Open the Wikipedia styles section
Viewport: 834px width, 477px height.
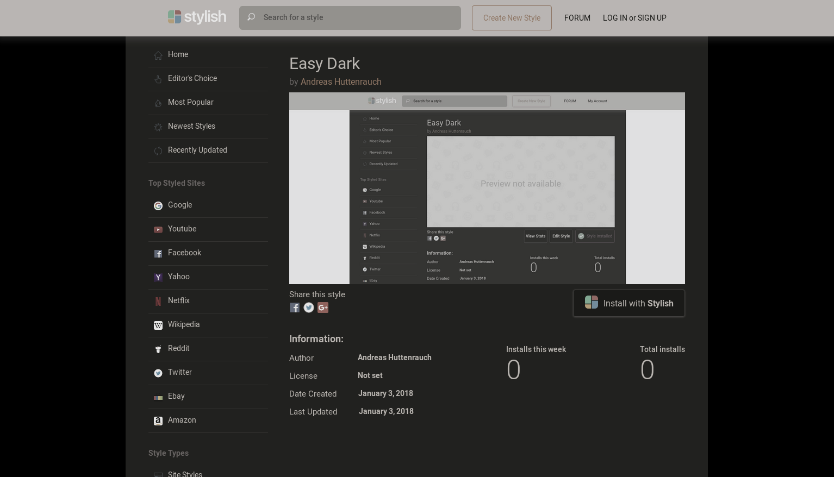click(184, 324)
